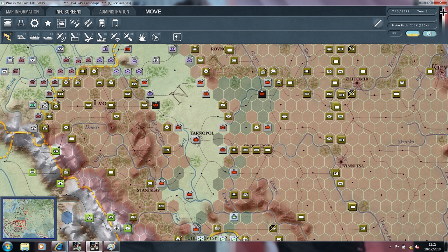Select the F10 Air Transfer mode
This screenshot has width=448, height=252.
[128, 37]
